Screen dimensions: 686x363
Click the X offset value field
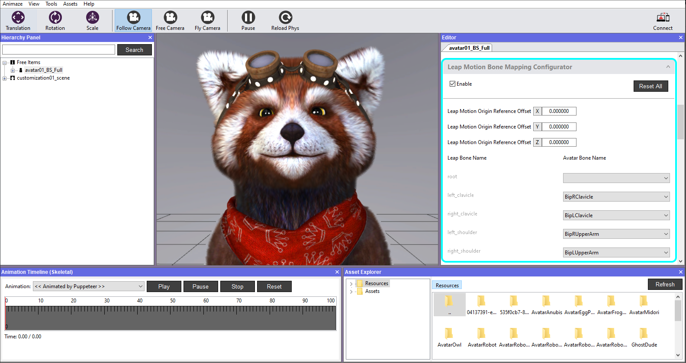click(559, 111)
